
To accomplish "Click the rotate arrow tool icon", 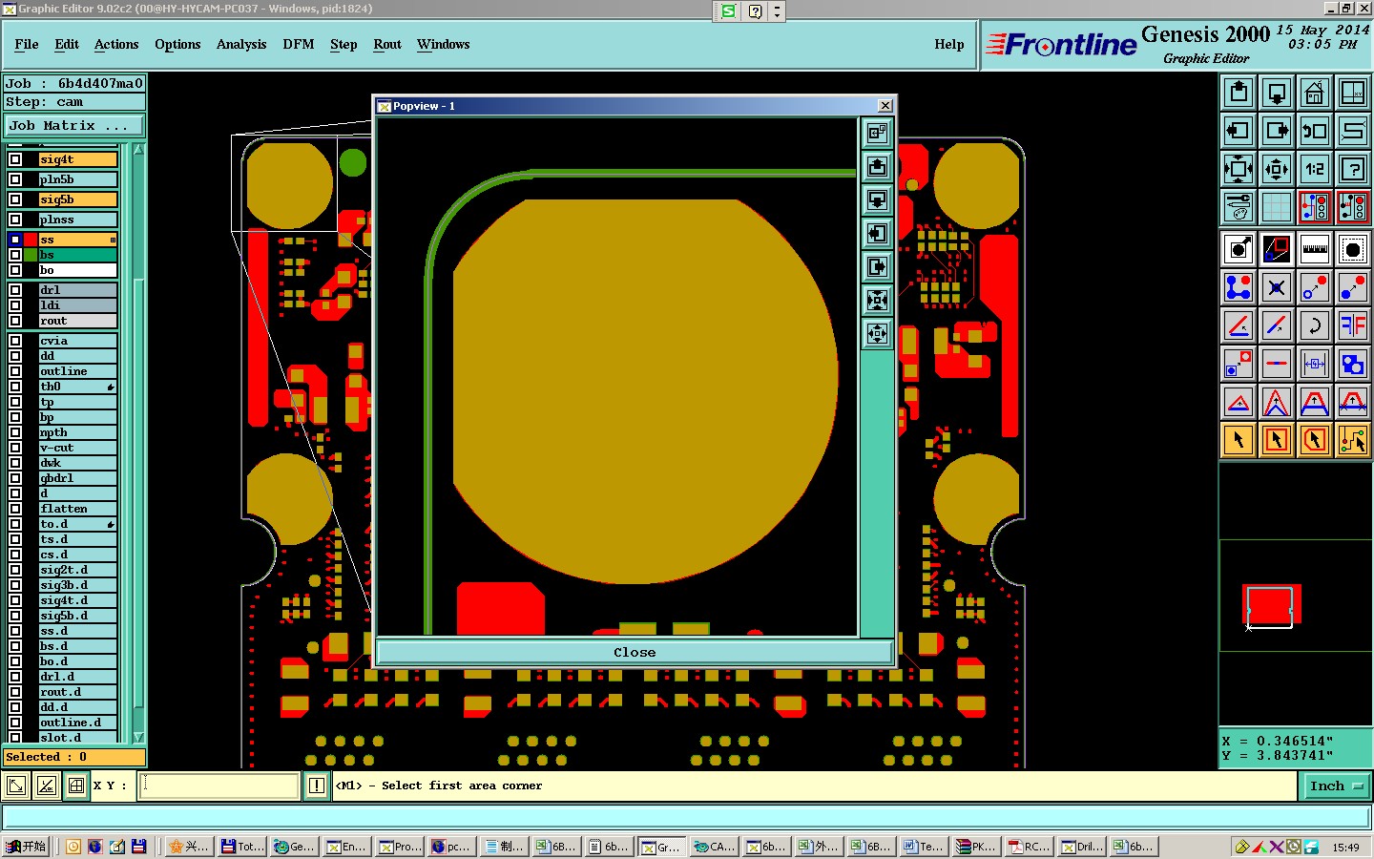I will (1315, 325).
